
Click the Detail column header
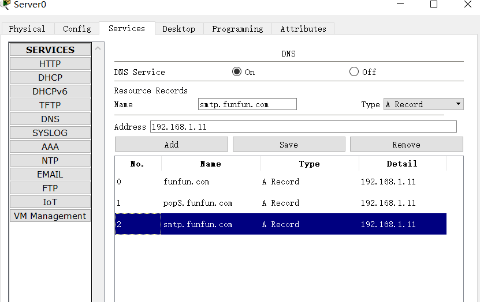(x=402, y=164)
